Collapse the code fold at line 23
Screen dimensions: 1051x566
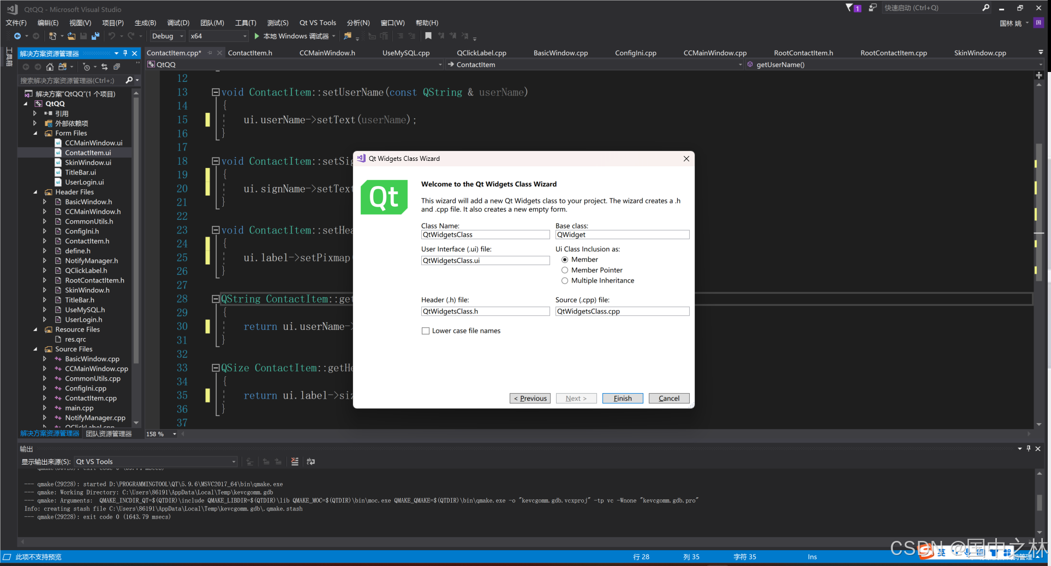[216, 230]
